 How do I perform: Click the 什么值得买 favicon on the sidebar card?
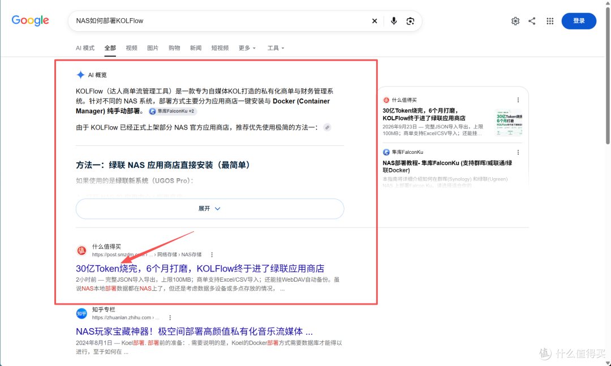[x=386, y=100]
